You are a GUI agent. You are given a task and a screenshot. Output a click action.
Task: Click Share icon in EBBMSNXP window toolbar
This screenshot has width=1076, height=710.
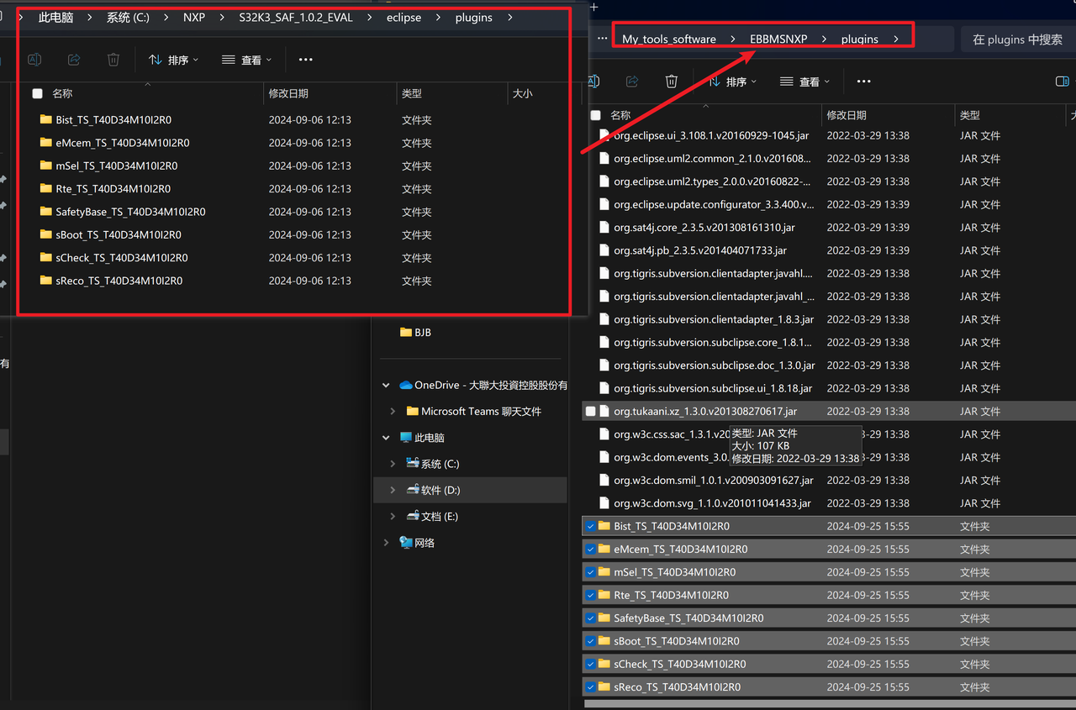click(x=632, y=82)
